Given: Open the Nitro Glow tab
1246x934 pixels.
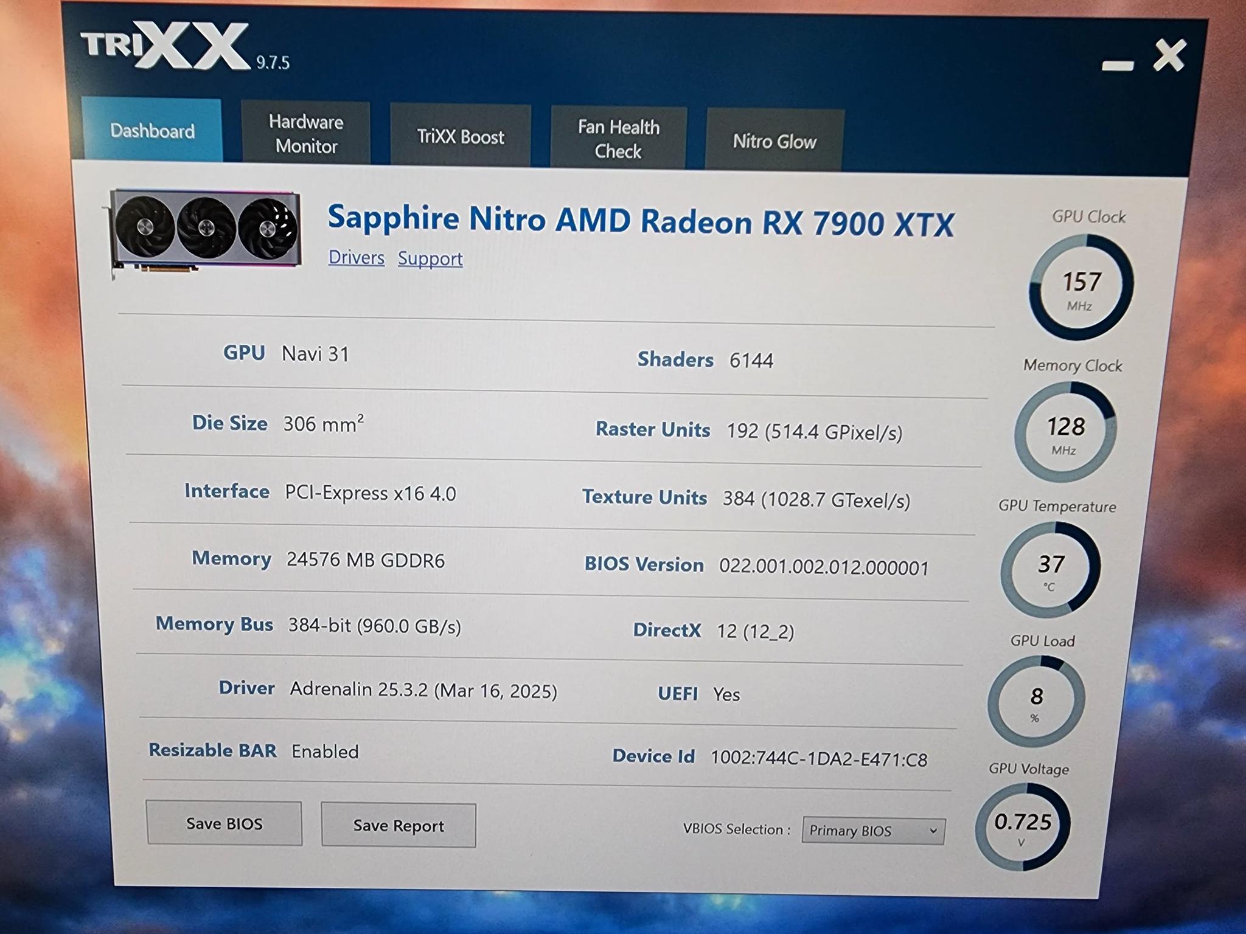Looking at the screenshot, I should click(774, 141).
